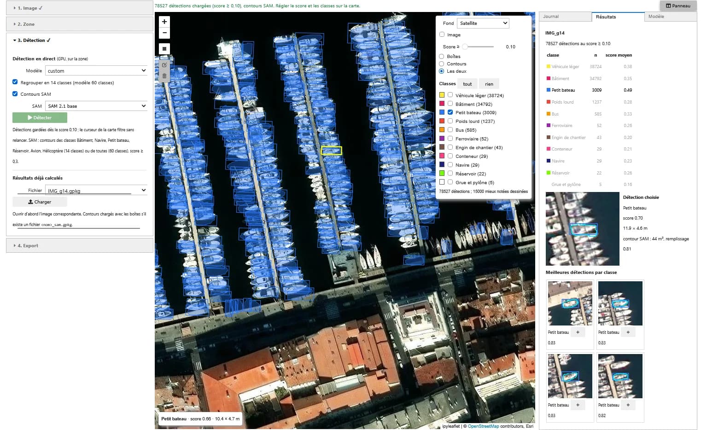This screenshot has width=701, height=430.
Task: Switch to the Résultats tab
Action: click(618, 17)
